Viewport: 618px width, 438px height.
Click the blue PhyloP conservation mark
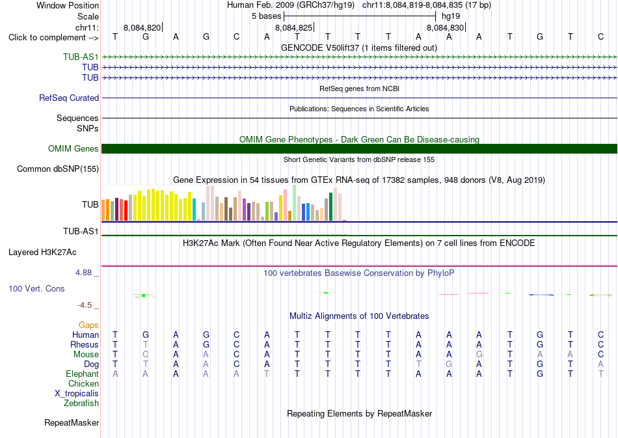point(541,295)
